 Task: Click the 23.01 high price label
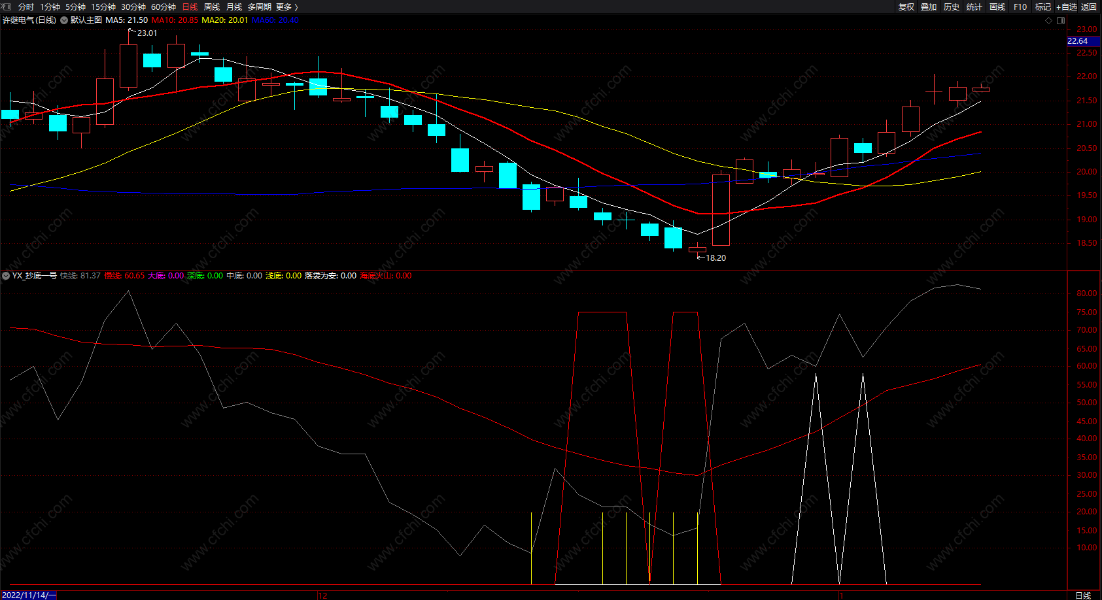point(147,33)
